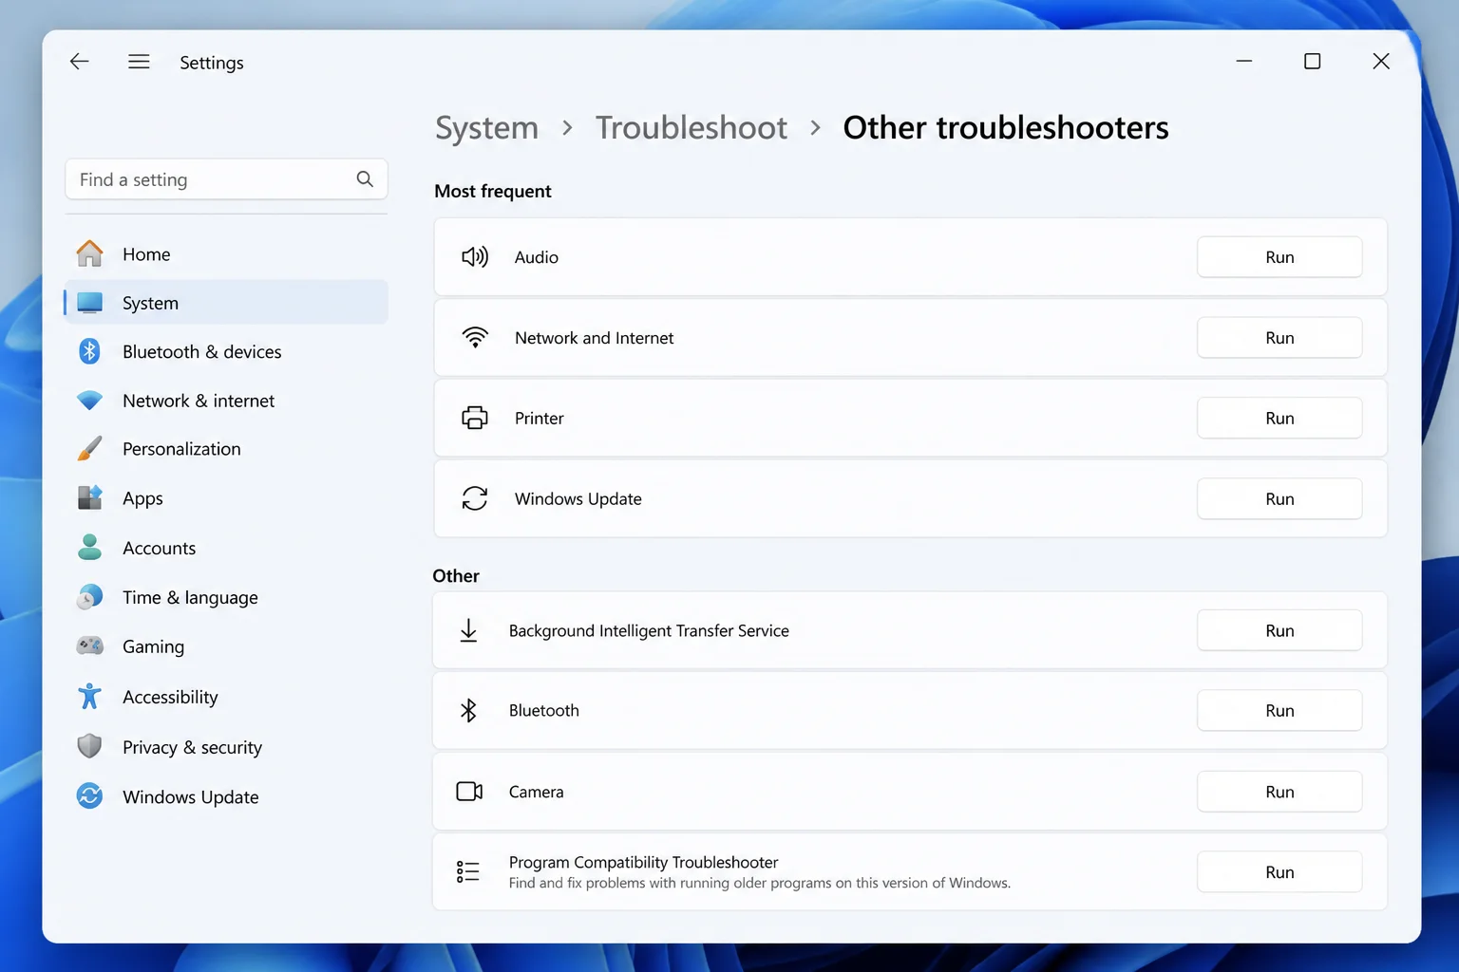This screenshot has width=1459, height=972.
Task: Open Time & language settings label
Action: pos(190,597)
